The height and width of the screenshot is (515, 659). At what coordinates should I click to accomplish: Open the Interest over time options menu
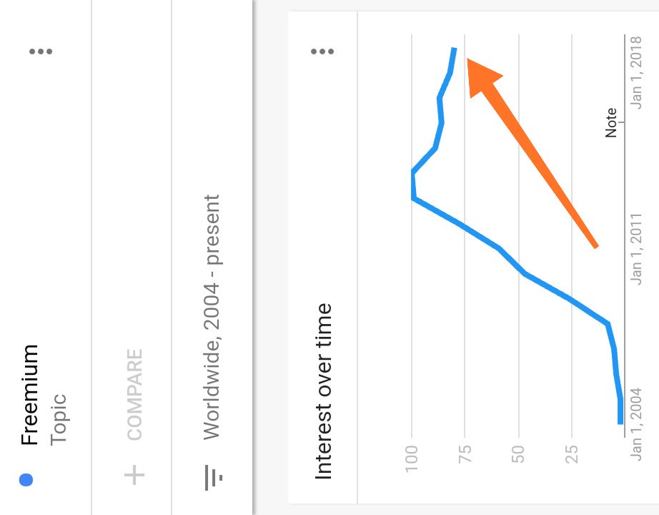[322, 51]
